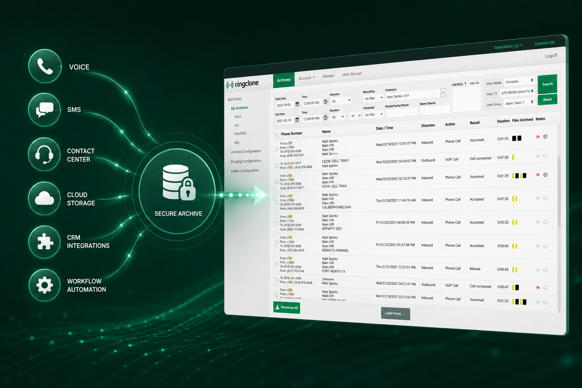This screenshot has height=388, width=582.
Task: Click the Contact Center headset icon
Action: tap(44, 154)
